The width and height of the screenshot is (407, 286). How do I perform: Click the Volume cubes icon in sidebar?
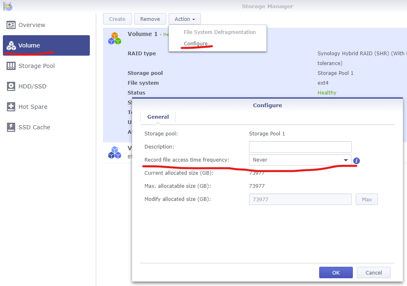tap(11, 45)
